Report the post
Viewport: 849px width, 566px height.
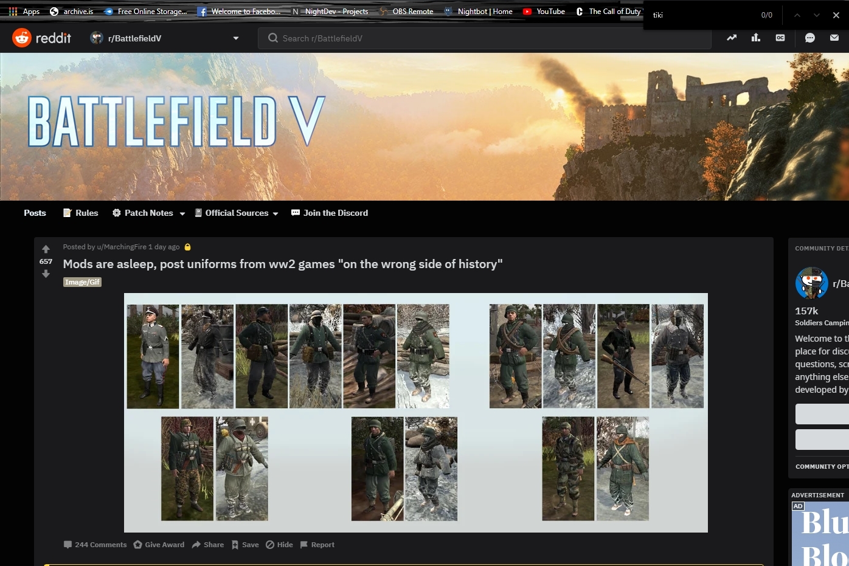pyautogui.click(x=317, y=545)
